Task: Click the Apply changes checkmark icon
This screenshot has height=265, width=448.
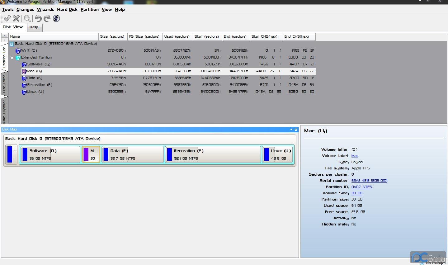Action: (x=7, y=18)
